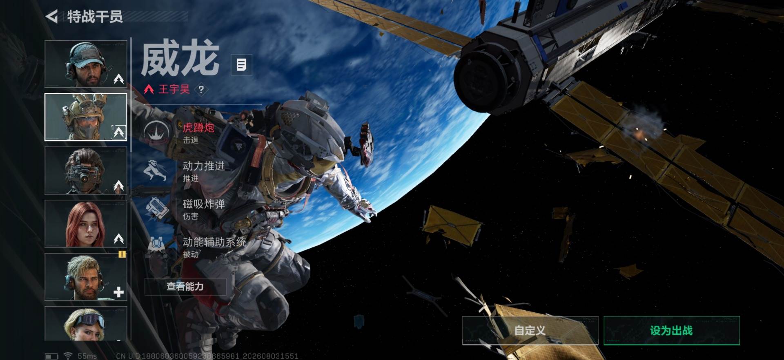This screenshot has width=784, height=360.
Task: Click the 虎蹲炮 skill name
Action: pos(198,128)
